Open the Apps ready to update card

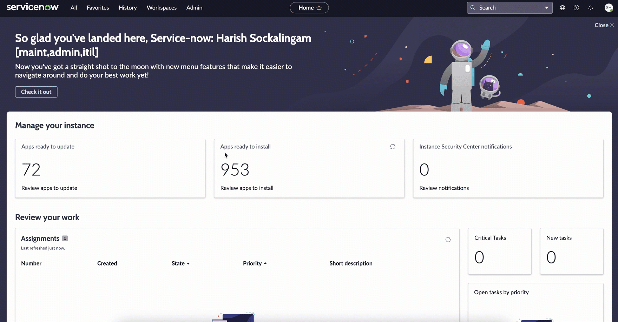(x=110, y=168)
